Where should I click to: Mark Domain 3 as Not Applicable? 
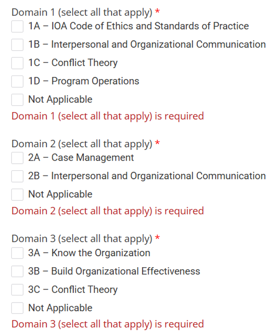coord(17,308)
